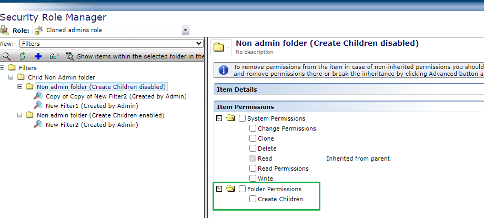Select New Filter2 (Created by Admin) item
Image resolution: width=484 pixels, height=218 pixels.
coord(92,125)
